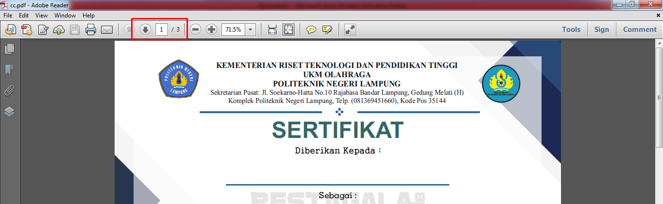This screenshot has height=204, width=663.
Task: Zoom out with the minus button
Action: (195, 30)
